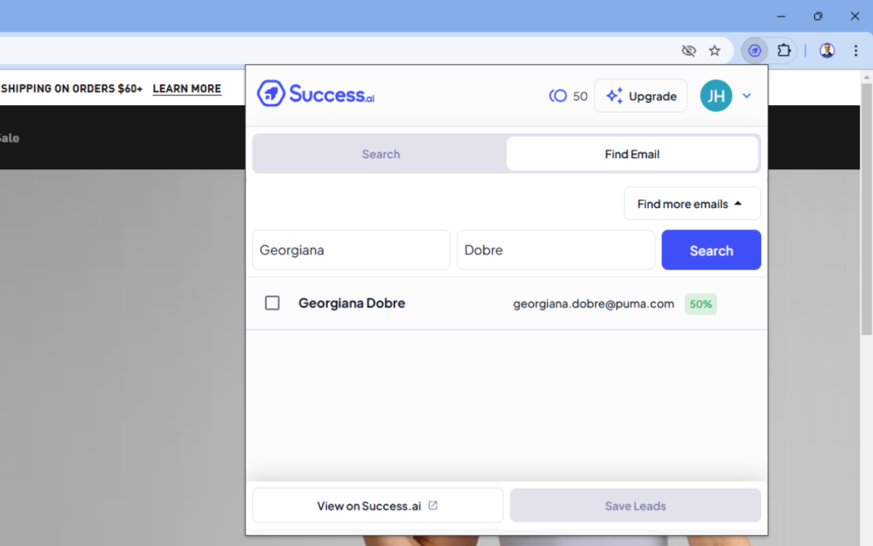Click the last name field containing Dobre
Image resolution: width=873 pixels, height=546 pixels.
pos(555,250)
